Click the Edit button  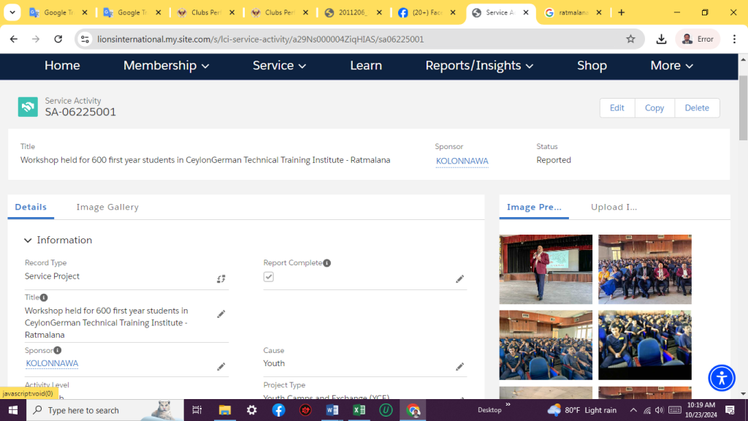coord(617,108)
